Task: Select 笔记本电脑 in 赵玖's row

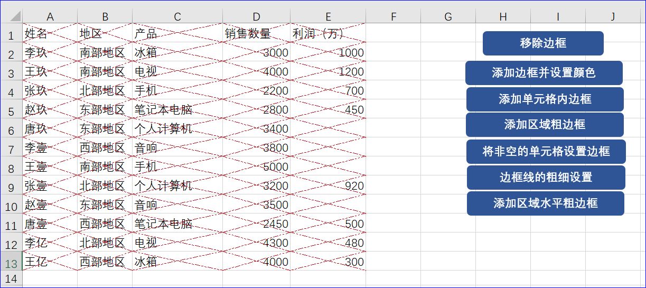Action: pos(177,109)
